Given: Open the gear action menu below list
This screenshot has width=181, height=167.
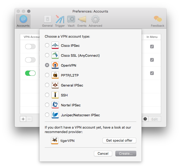Looking at the screenshot, I should (x=145, y=119).
